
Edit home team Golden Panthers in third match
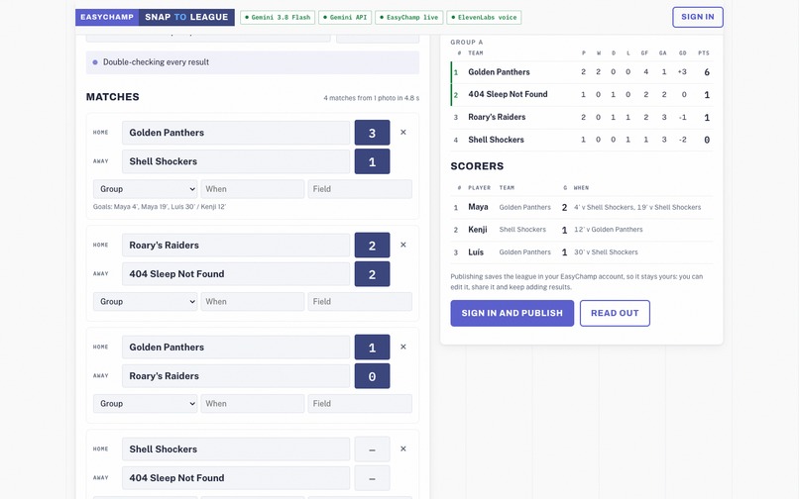(236, 347)
